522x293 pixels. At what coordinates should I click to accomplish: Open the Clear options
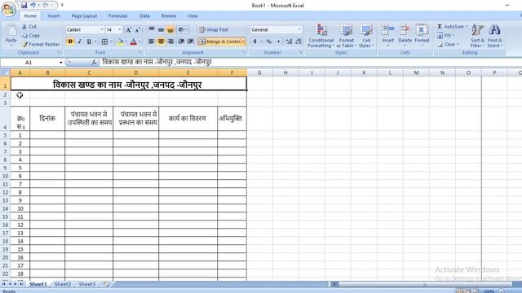tap(448, 44)
